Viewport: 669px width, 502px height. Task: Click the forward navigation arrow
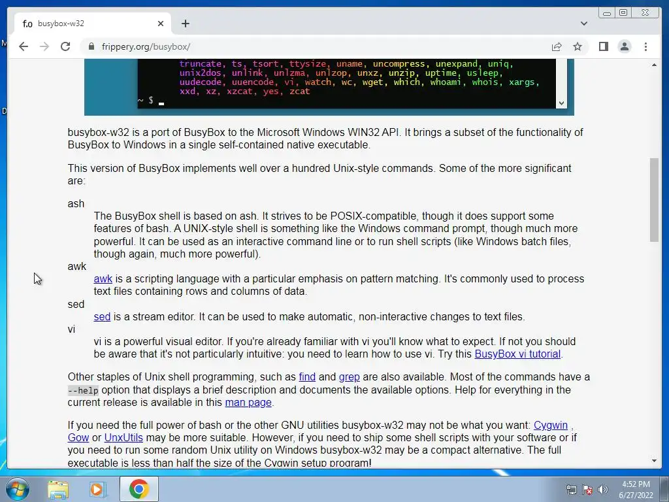[x=44, y=46]
